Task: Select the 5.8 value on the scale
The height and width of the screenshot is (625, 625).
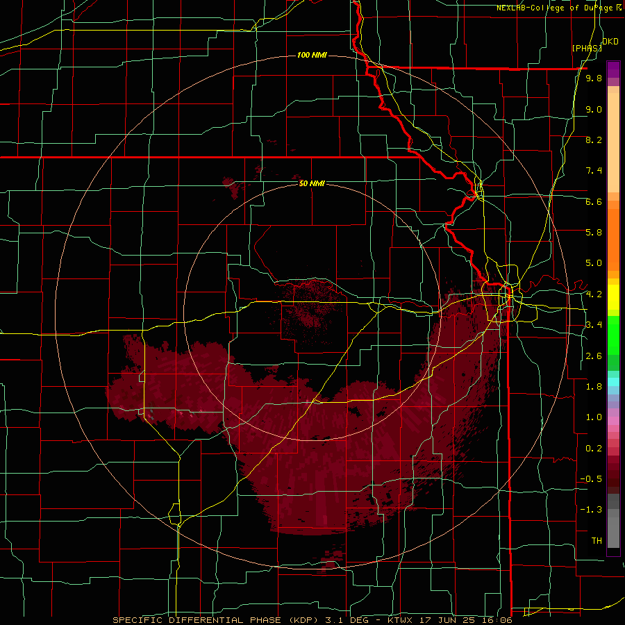Action: click(594, 232)
